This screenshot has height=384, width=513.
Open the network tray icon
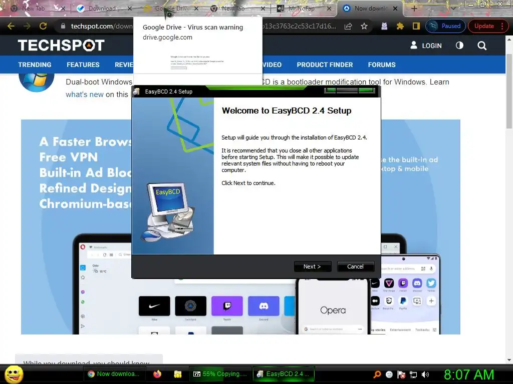point(413,374)
